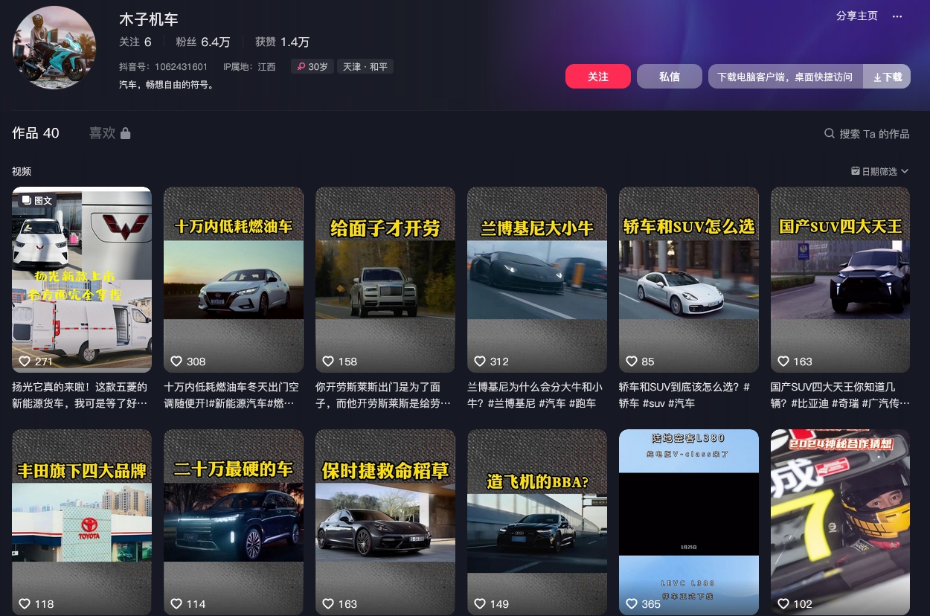930x616 pixels.
Task: Open the 给面子才开劳 video thumbnail
Action: point(385,280)
